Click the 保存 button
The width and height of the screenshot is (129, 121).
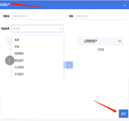pyautogui.click(x=123, y=114)
